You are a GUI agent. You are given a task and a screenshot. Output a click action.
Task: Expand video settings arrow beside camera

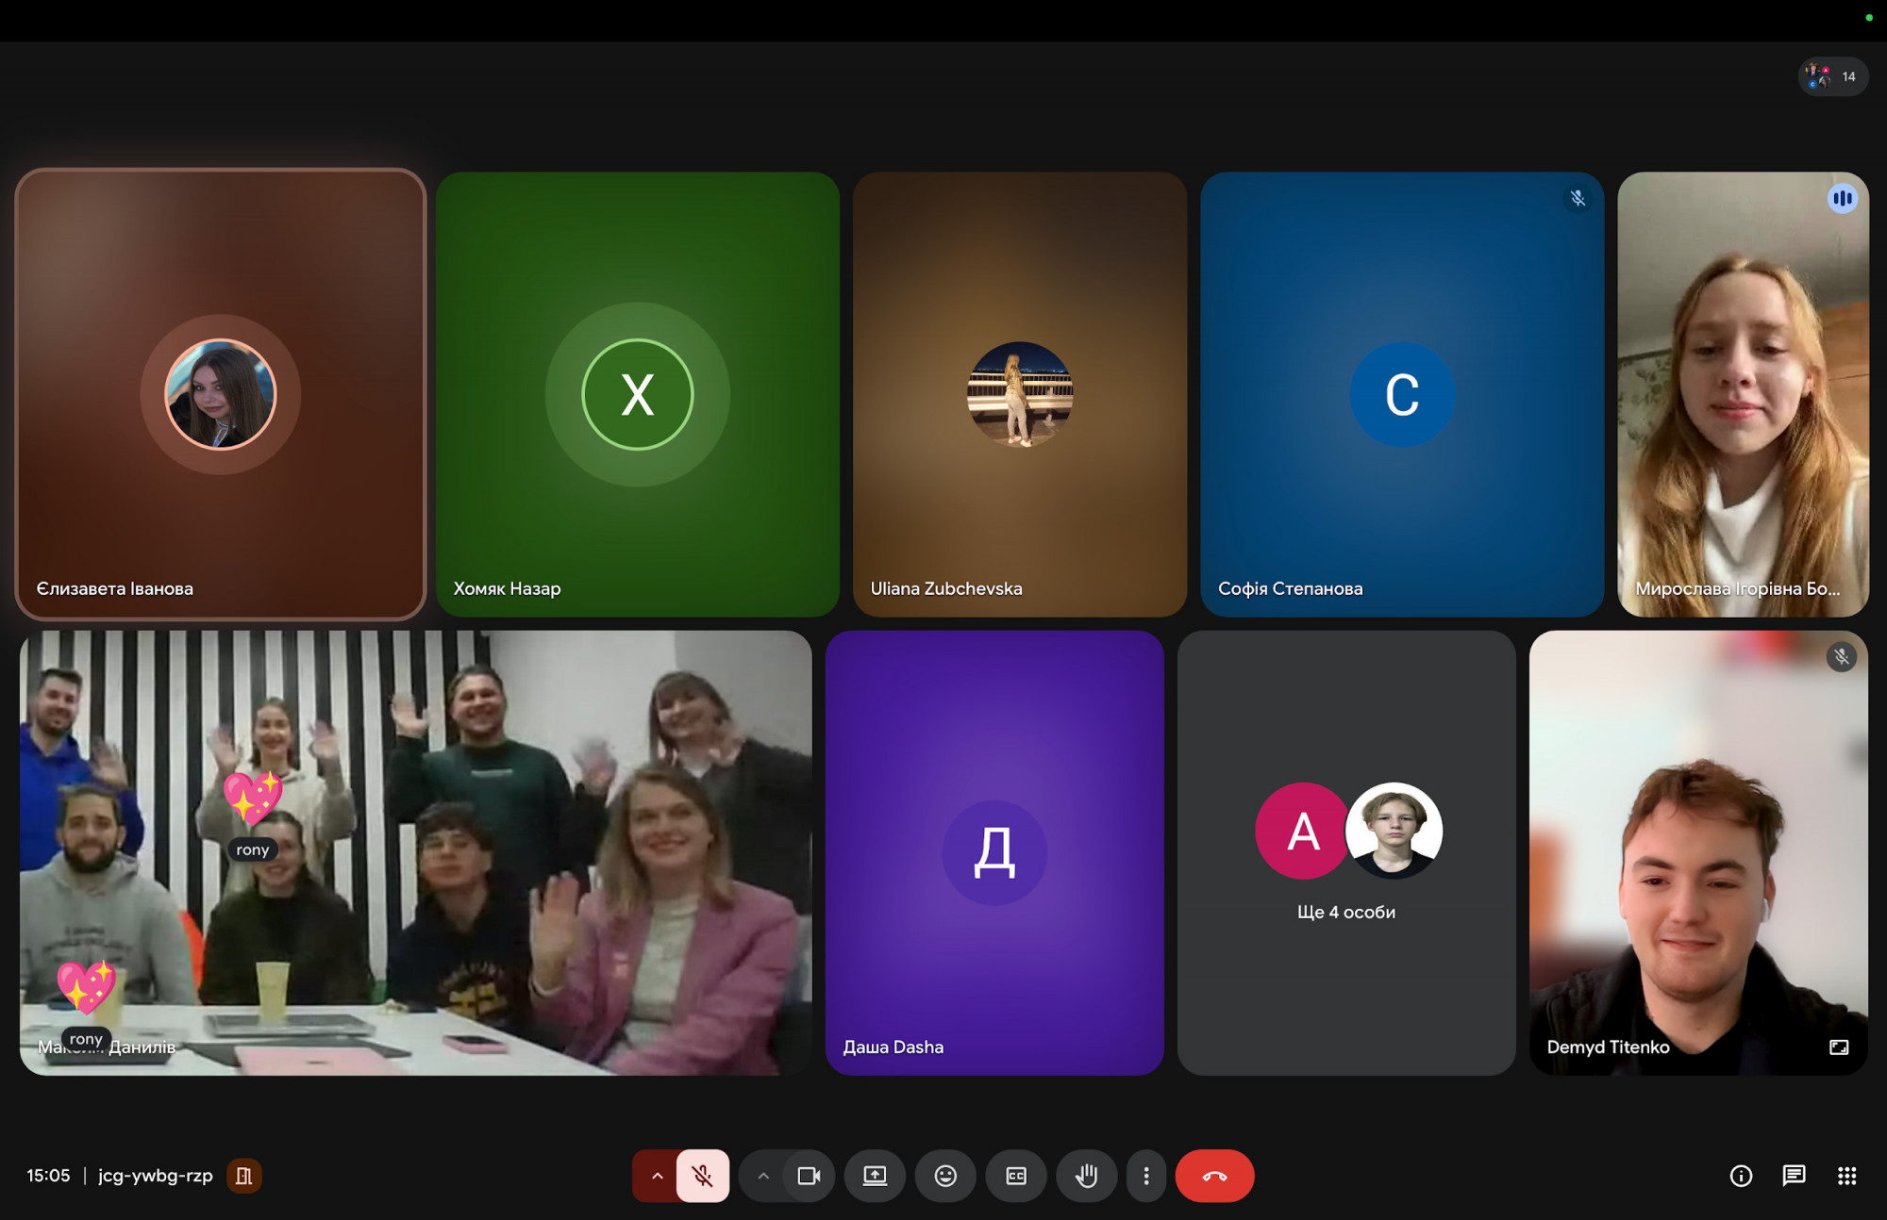tap(763, 1176)
